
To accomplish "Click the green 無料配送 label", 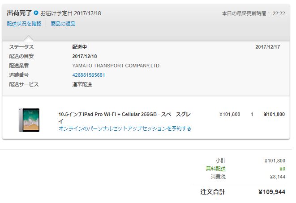I will coord(215,169).
